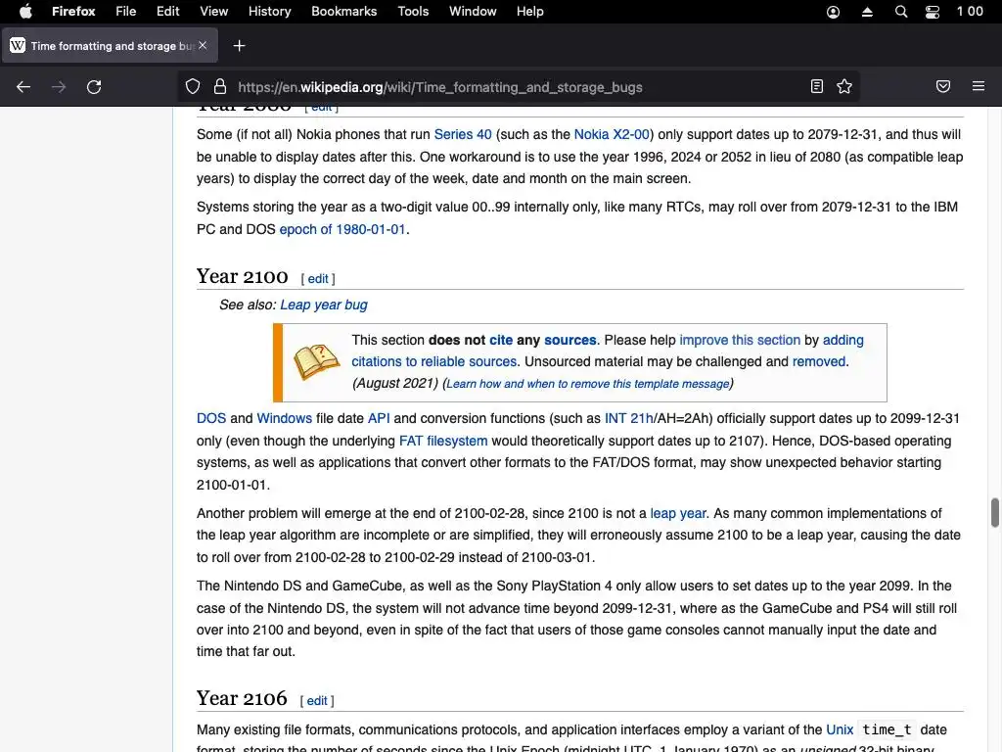
Task: Click 'adding citations to reliable sources' link
Action: point(607,351)
